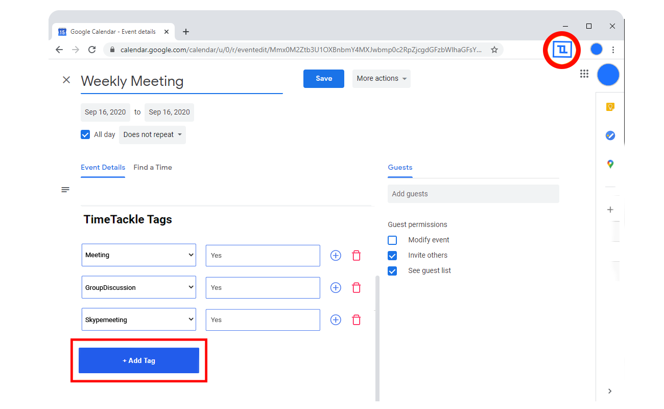Open the Does not repeat dropdown

point(152,134)
